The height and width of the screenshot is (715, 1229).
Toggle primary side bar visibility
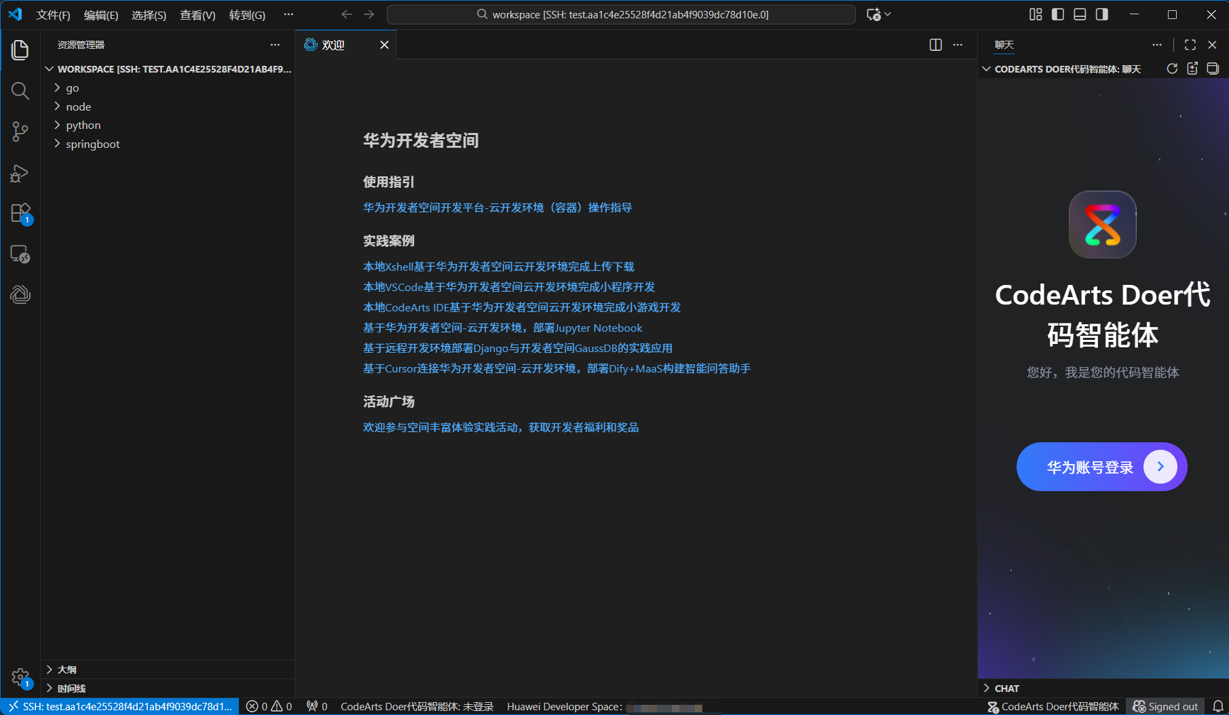[1058, 14]
